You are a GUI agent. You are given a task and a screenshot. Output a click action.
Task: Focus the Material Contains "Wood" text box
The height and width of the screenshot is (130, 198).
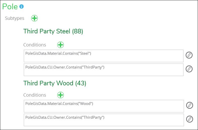[x=104, y=106]
